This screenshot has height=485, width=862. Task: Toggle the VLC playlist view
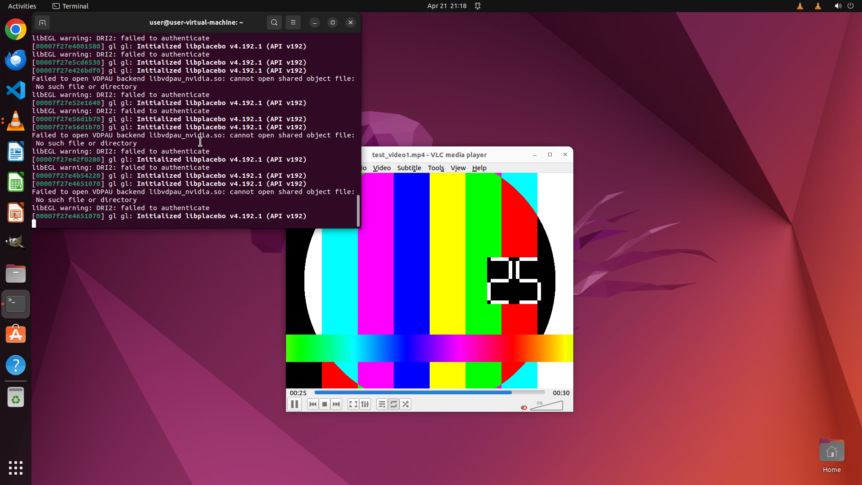(382, 404)
